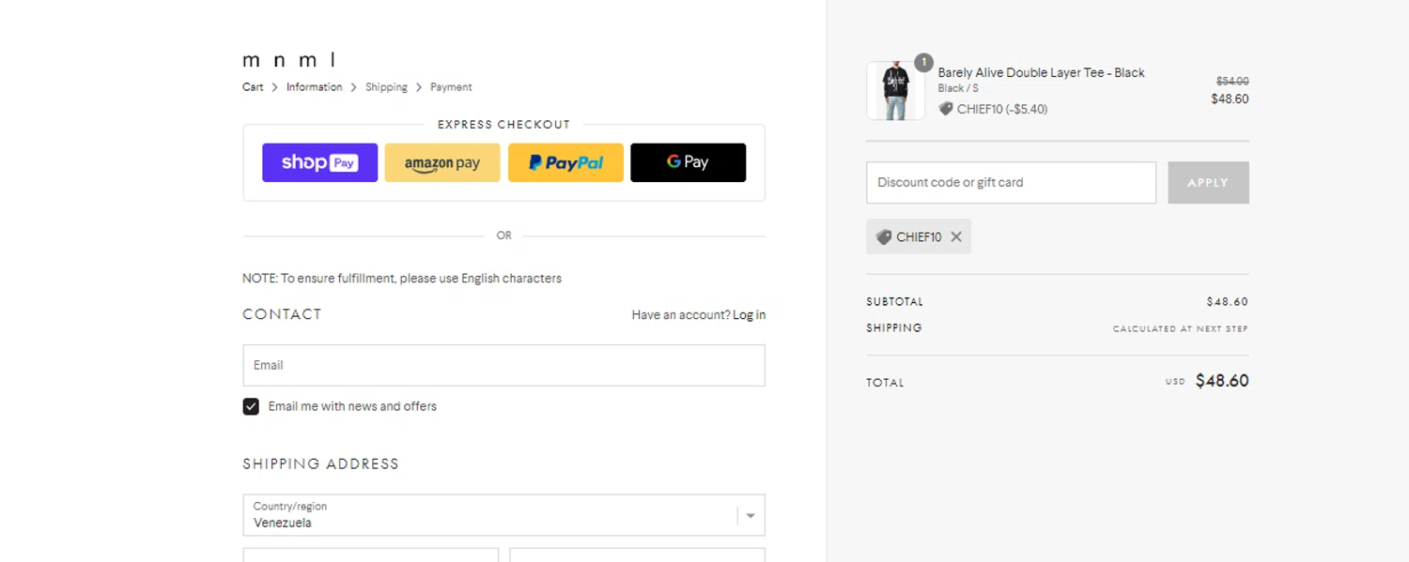Select the Information breadcrumb step
Screen dimensions: 1409x562
[x=314, y=87]
